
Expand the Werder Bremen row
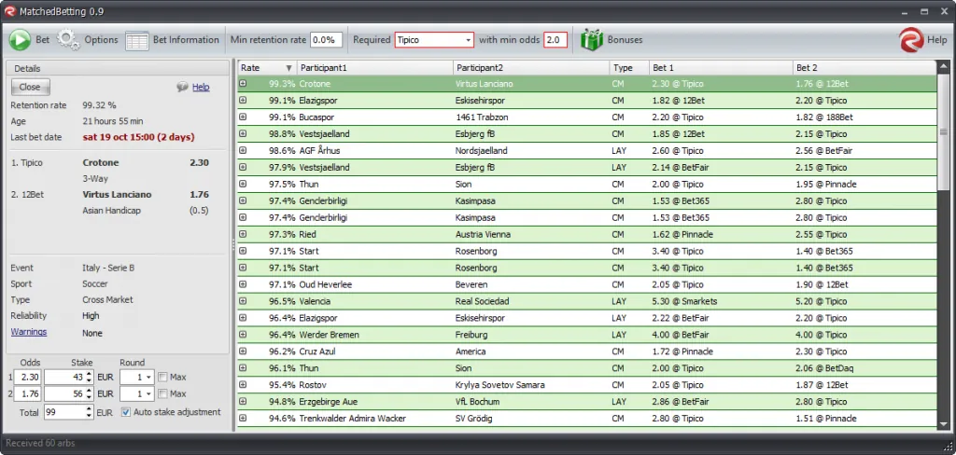pos(243,335)
